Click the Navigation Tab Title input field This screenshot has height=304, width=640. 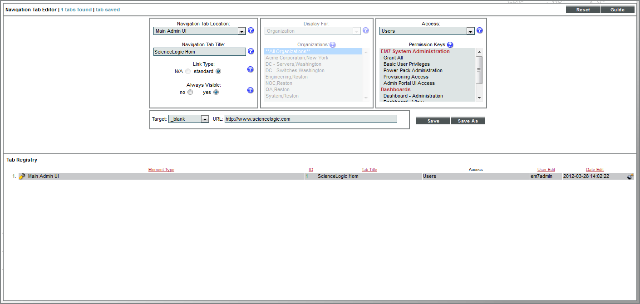pos(200,52)
